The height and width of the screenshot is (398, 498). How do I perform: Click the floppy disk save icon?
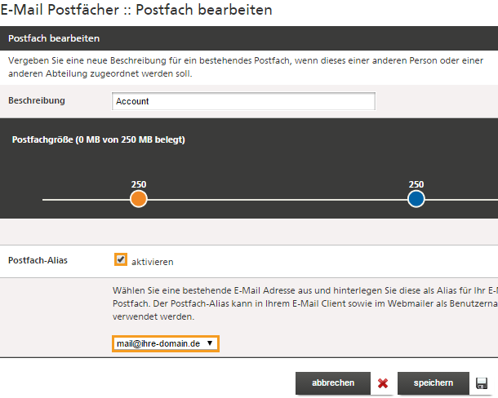coord(482,383)
